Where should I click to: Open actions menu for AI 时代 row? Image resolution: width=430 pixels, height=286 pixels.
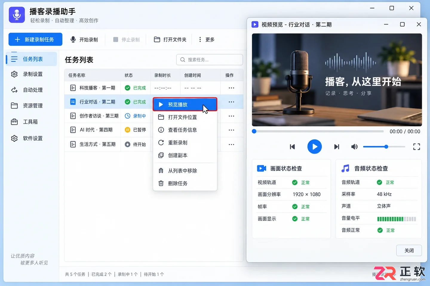click(231, 130)
